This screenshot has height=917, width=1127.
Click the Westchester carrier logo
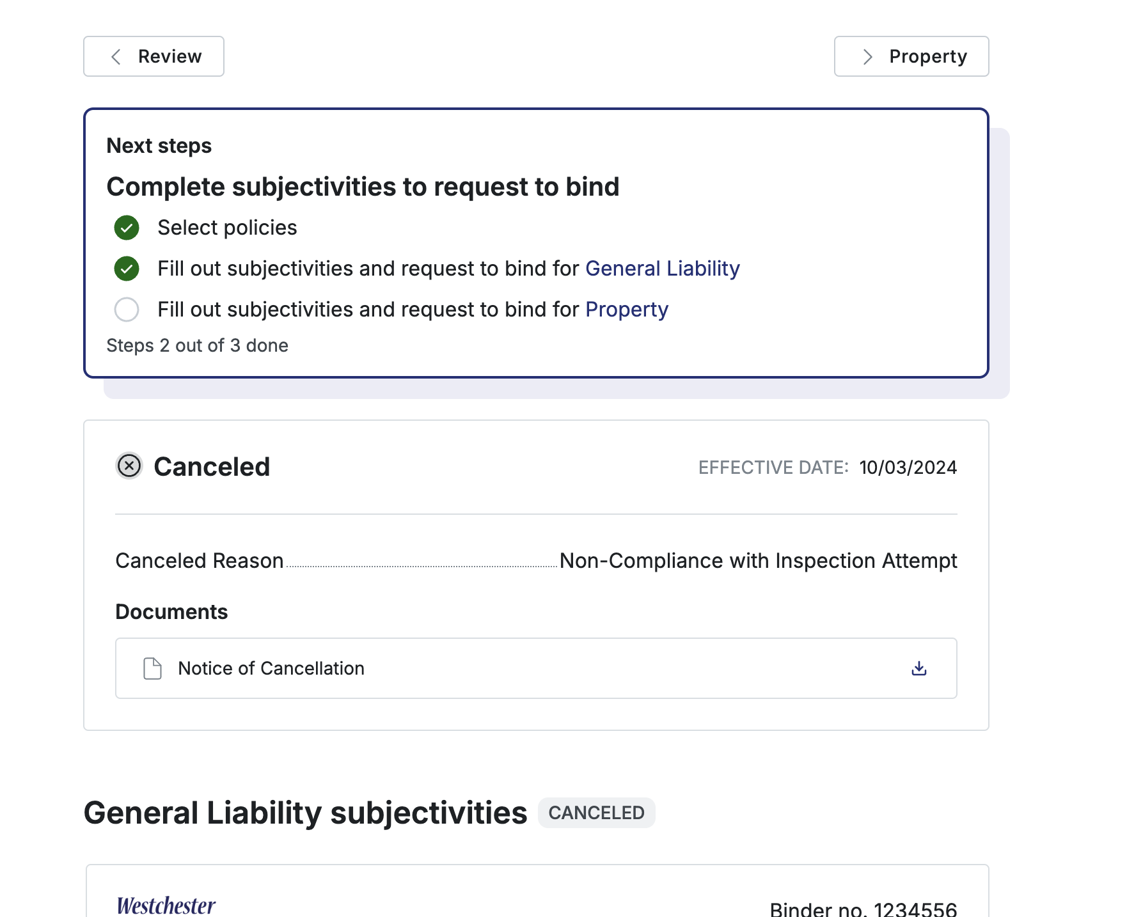(x=166, y=904)
